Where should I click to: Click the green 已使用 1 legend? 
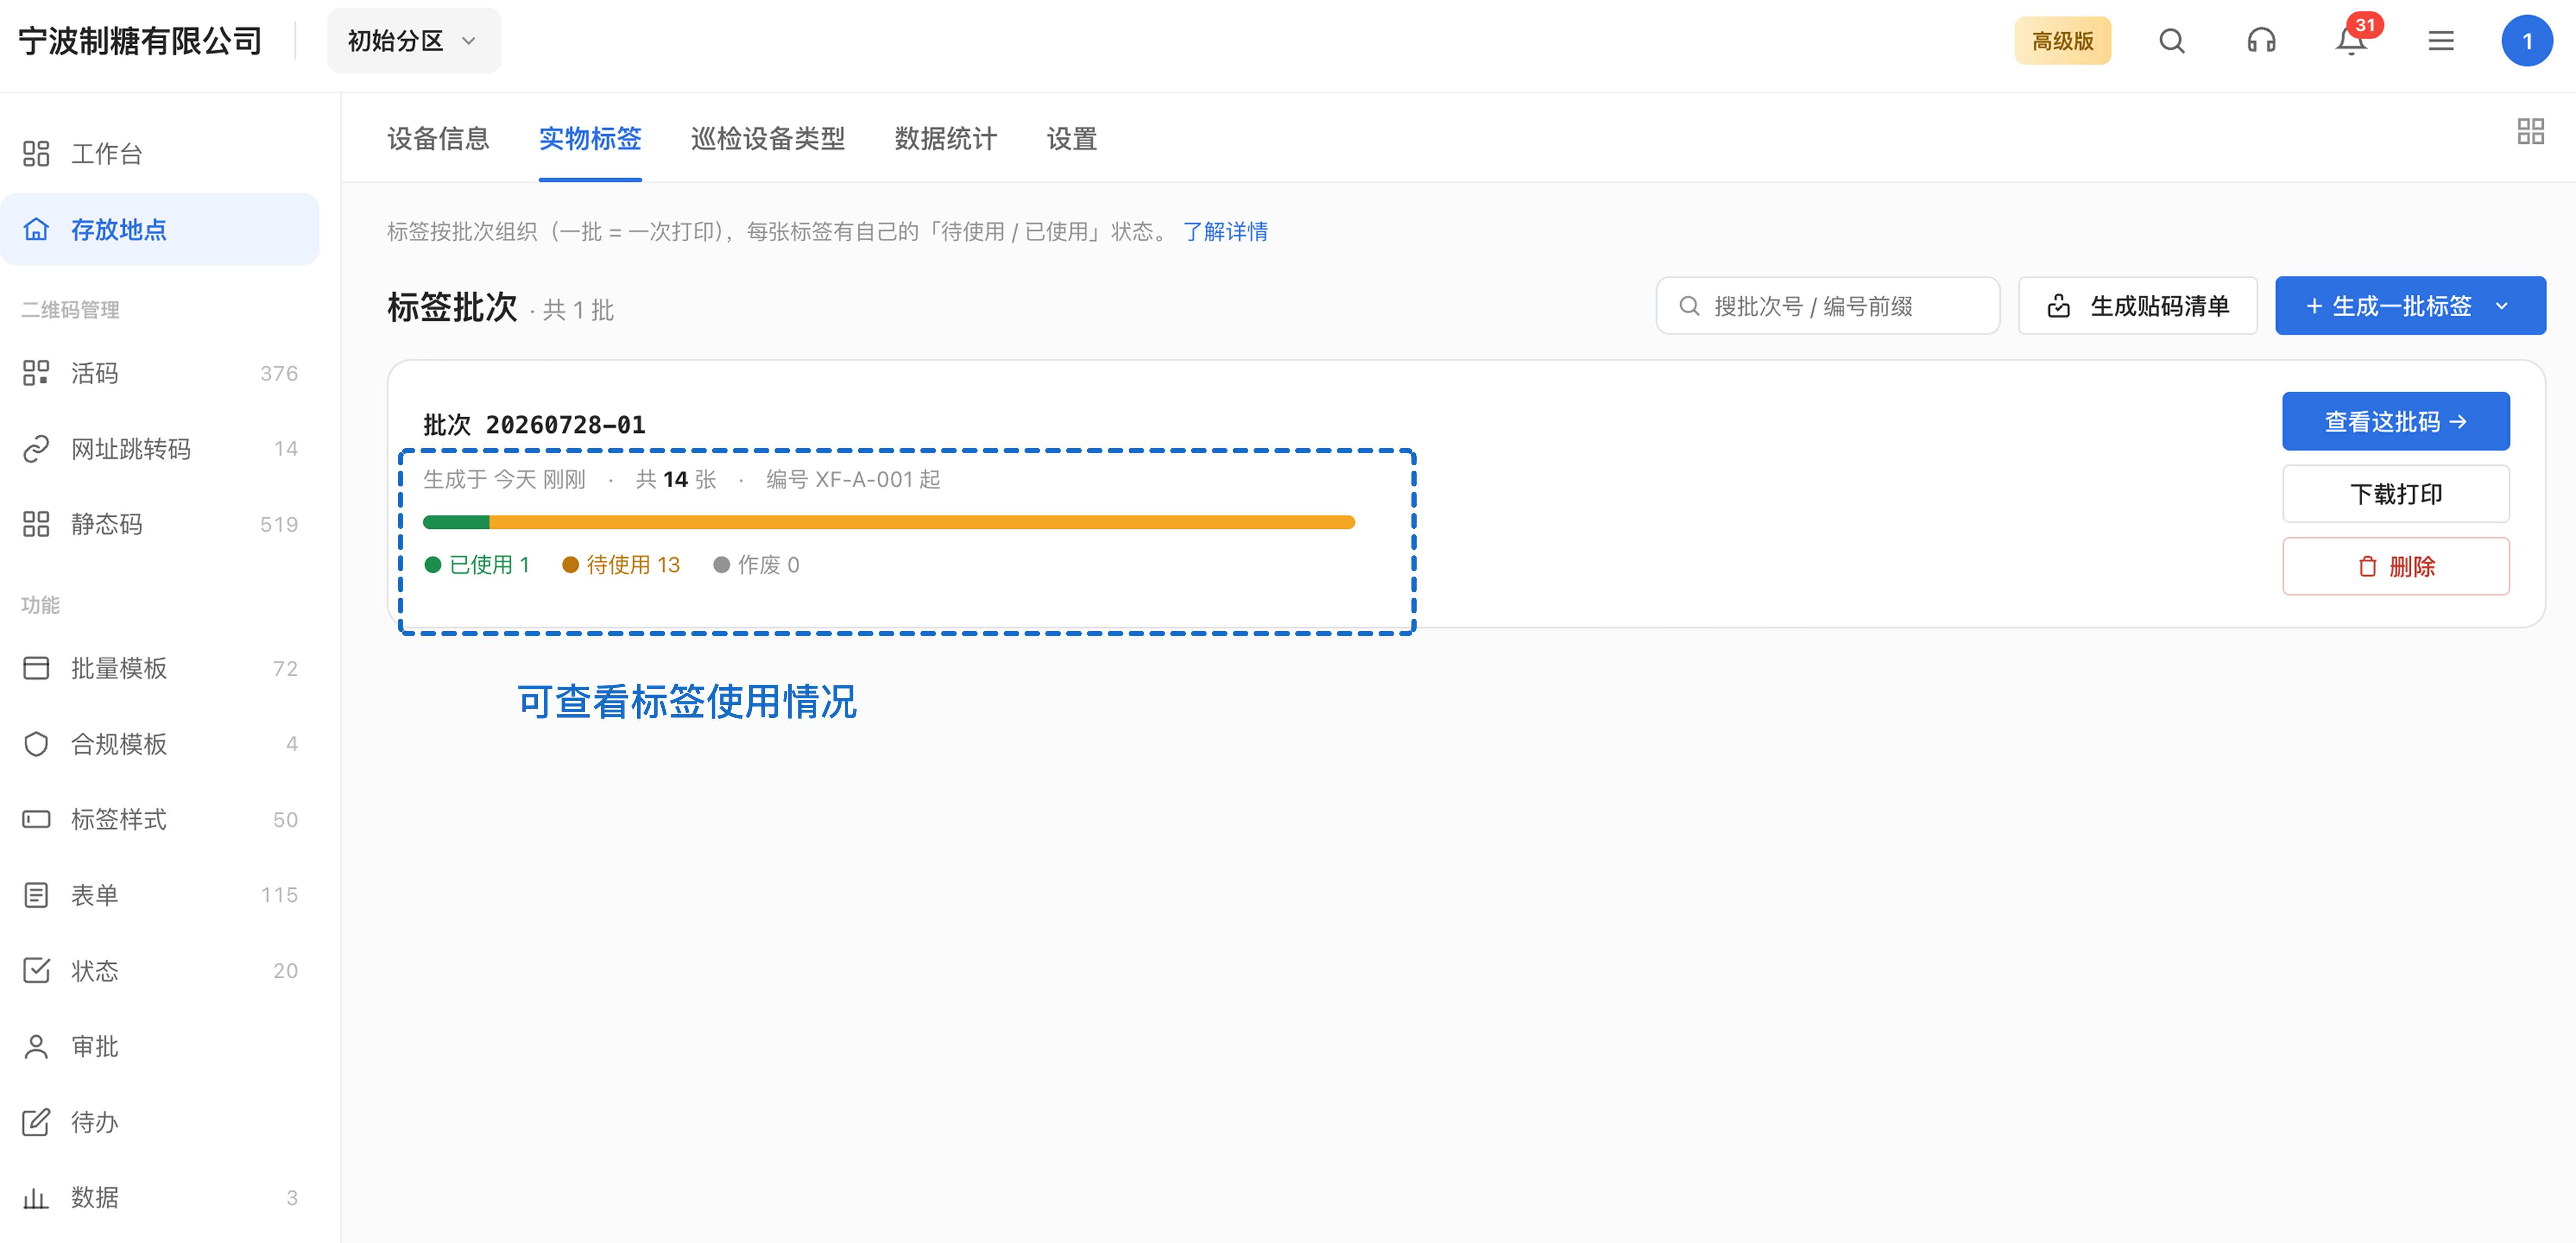click(477, 565)
